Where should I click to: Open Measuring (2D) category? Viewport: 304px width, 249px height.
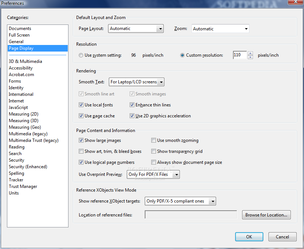point(24,114)
